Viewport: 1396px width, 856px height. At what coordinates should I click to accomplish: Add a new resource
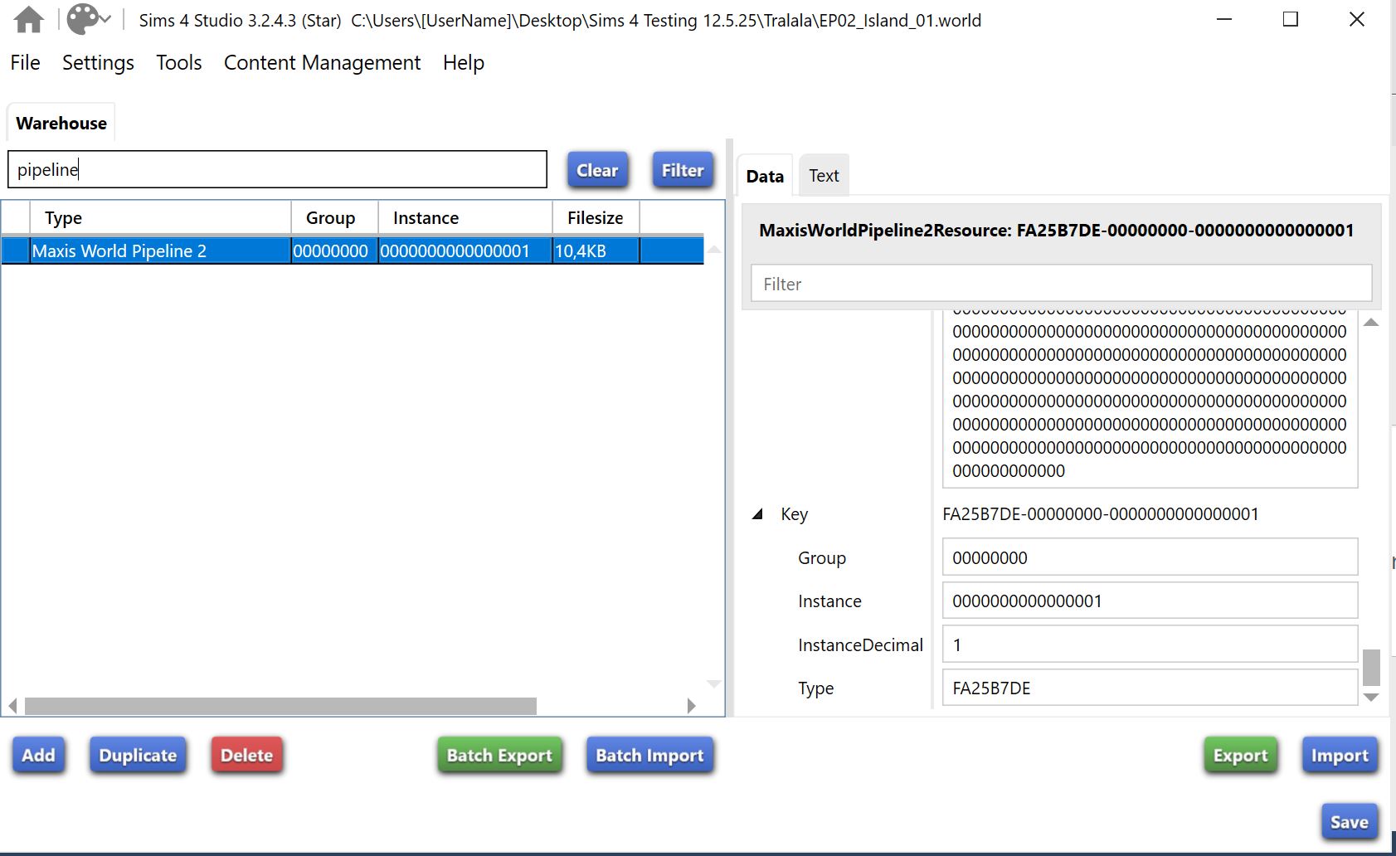(38, 755)
